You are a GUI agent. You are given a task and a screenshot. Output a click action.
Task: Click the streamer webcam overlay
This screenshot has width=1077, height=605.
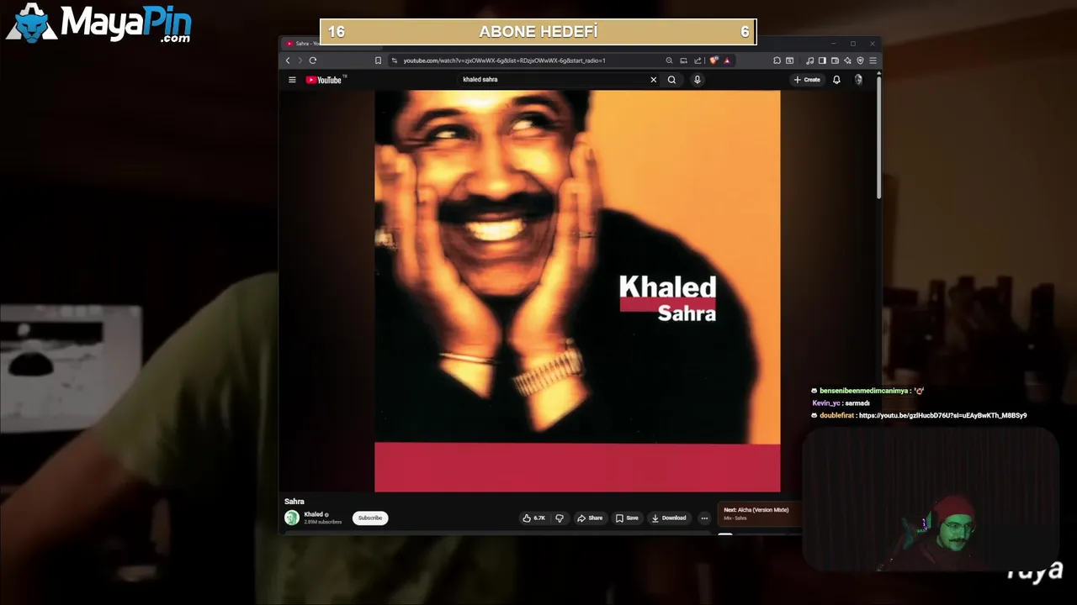(x=930, y=500)
